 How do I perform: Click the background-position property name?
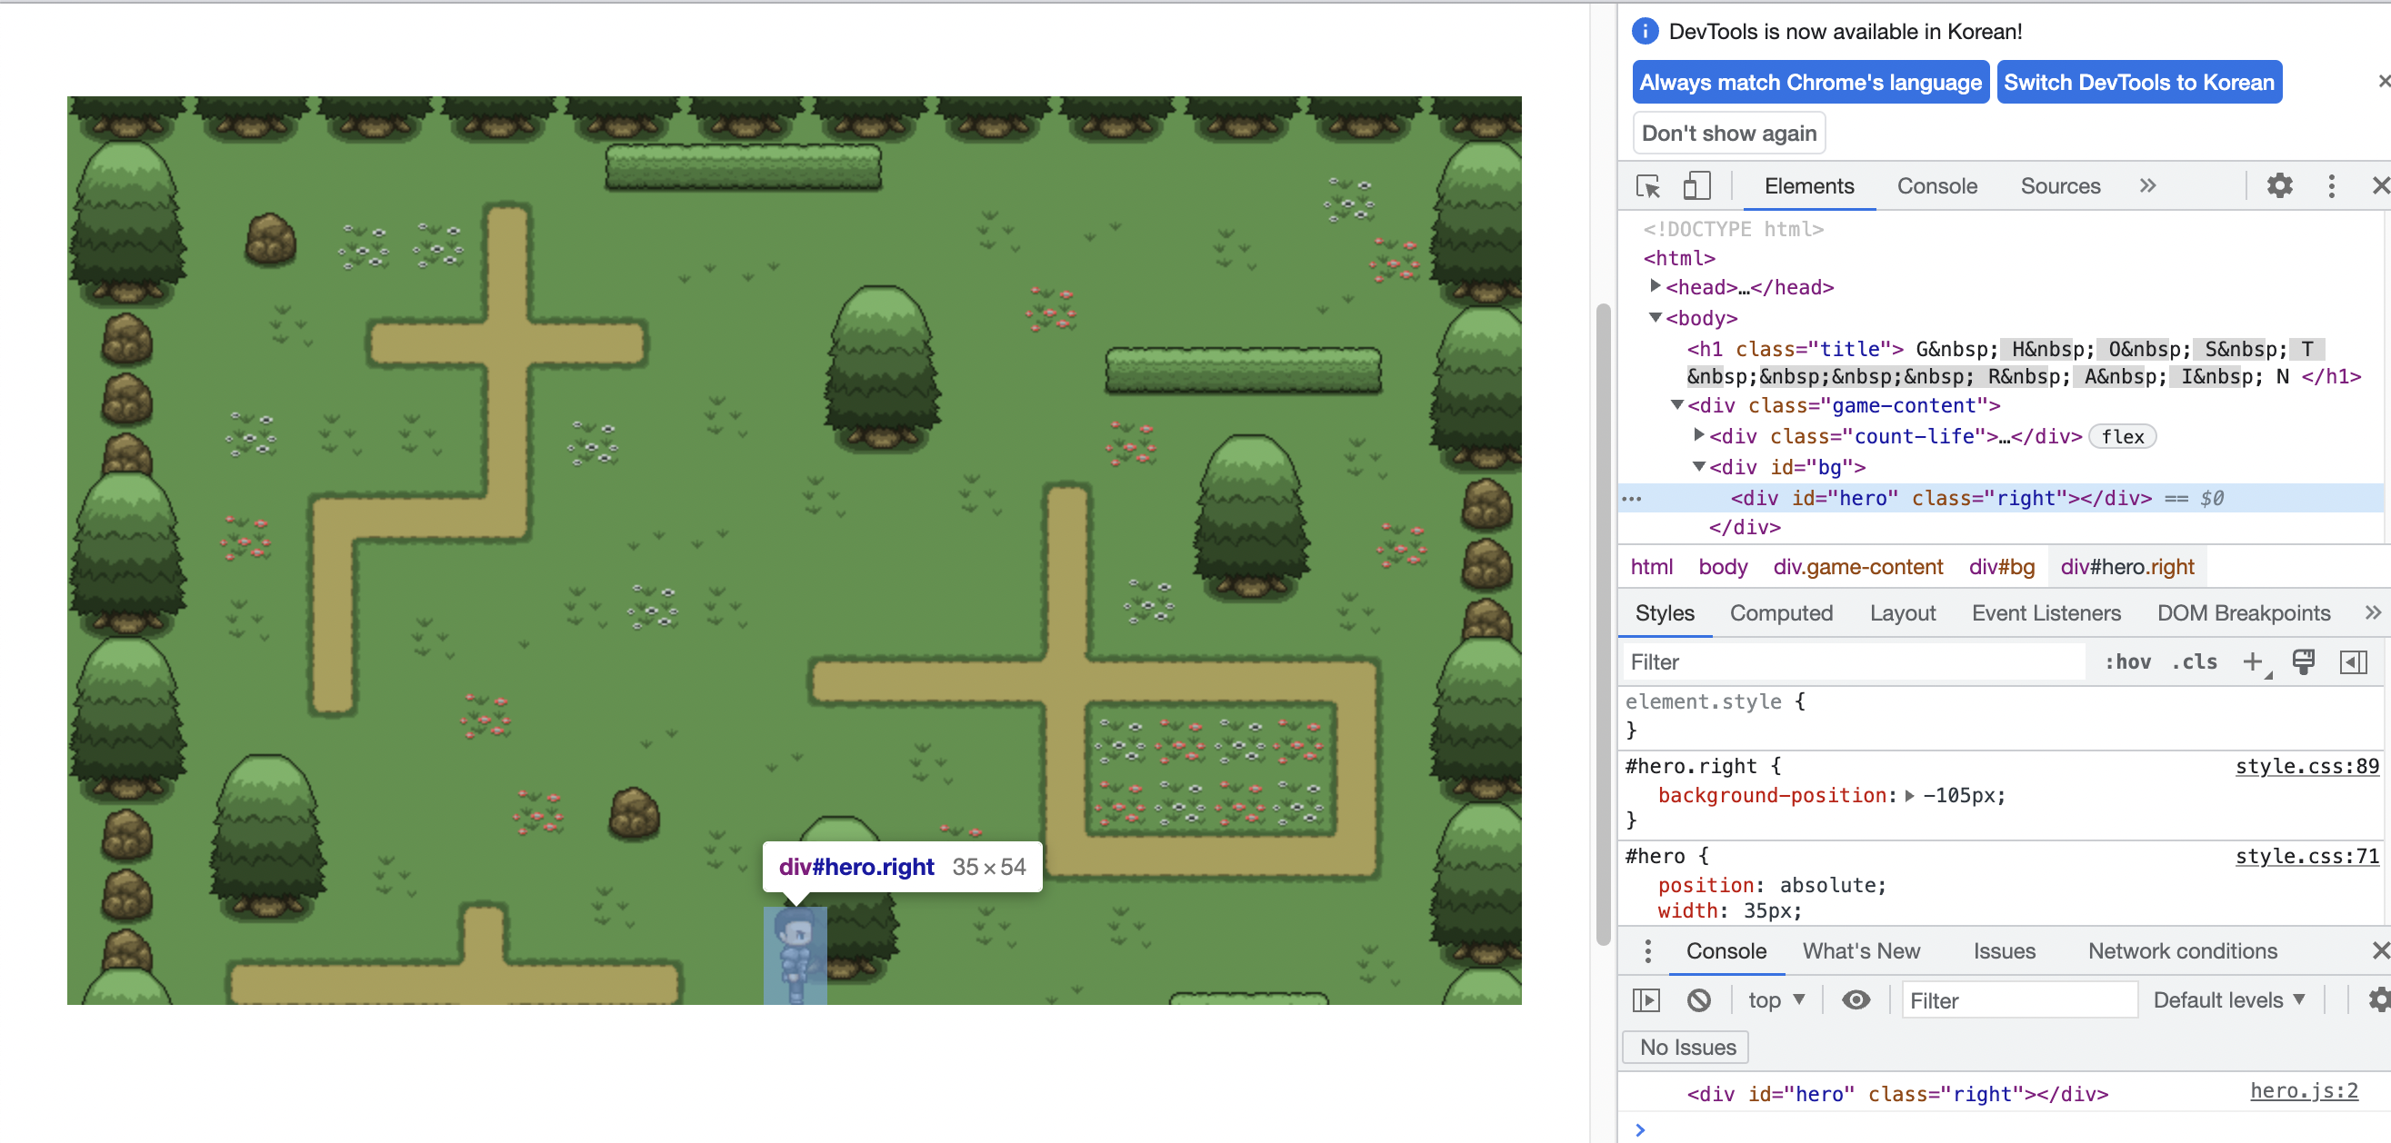click(1772, 795)
